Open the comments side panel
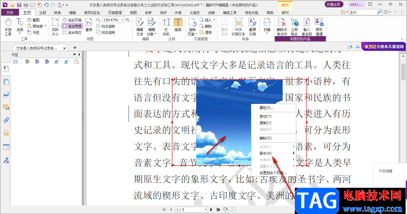407x214 pixels. point(6,107)
